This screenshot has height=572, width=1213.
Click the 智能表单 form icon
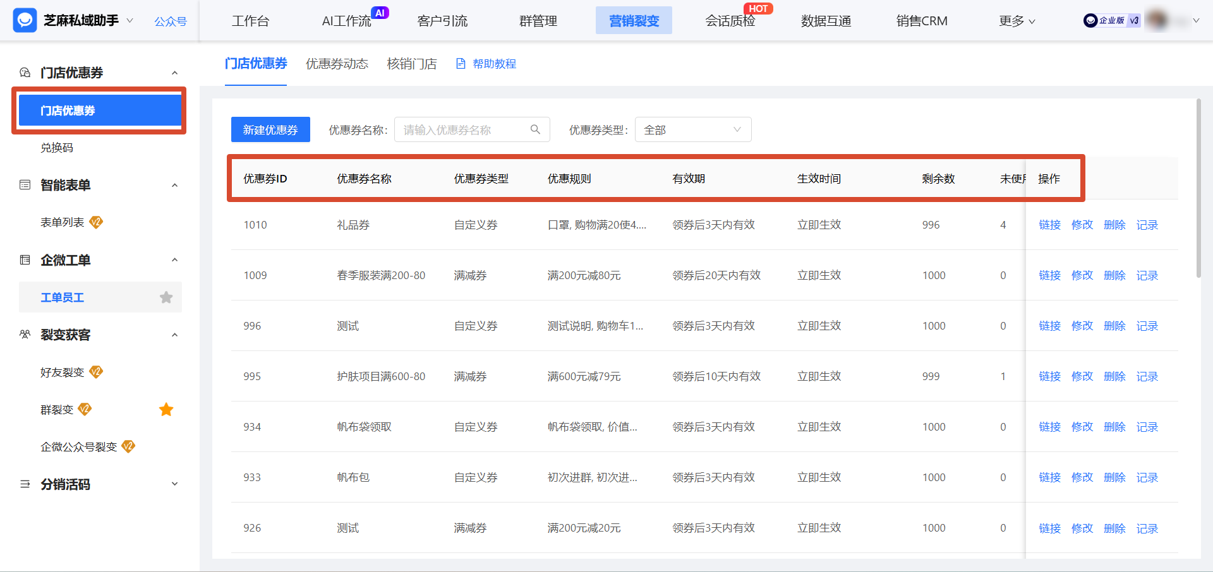coord(25,185)
